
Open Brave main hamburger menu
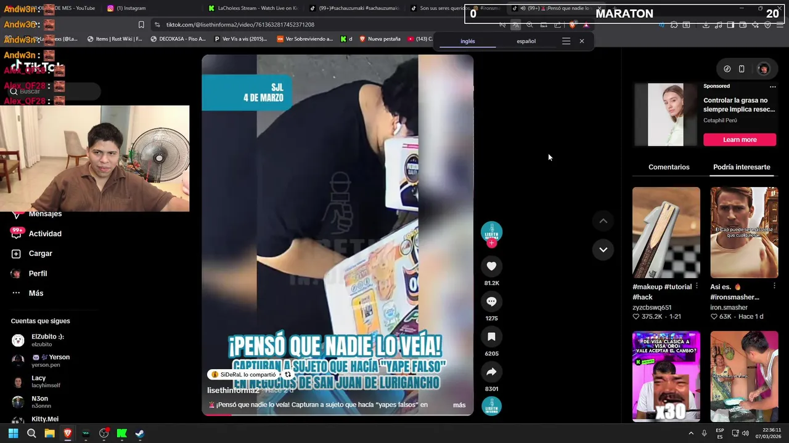(x=780, y=25)
